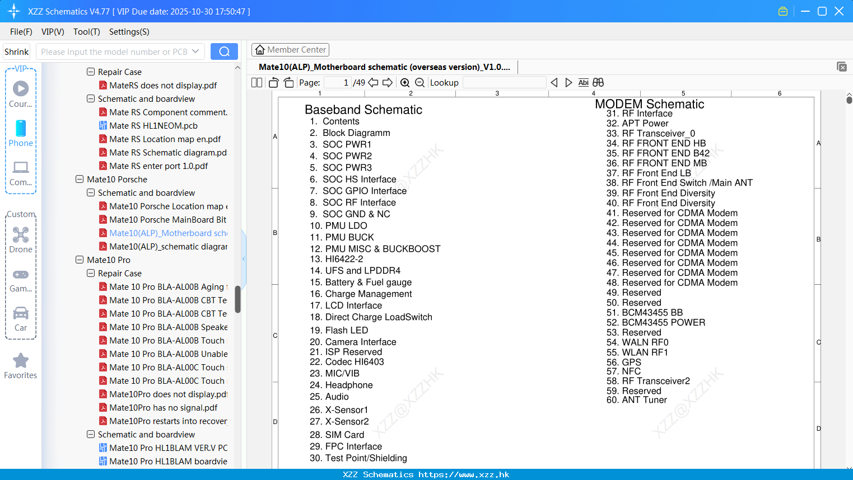
Task: Find next lookup result triangle
Action: 568,82
